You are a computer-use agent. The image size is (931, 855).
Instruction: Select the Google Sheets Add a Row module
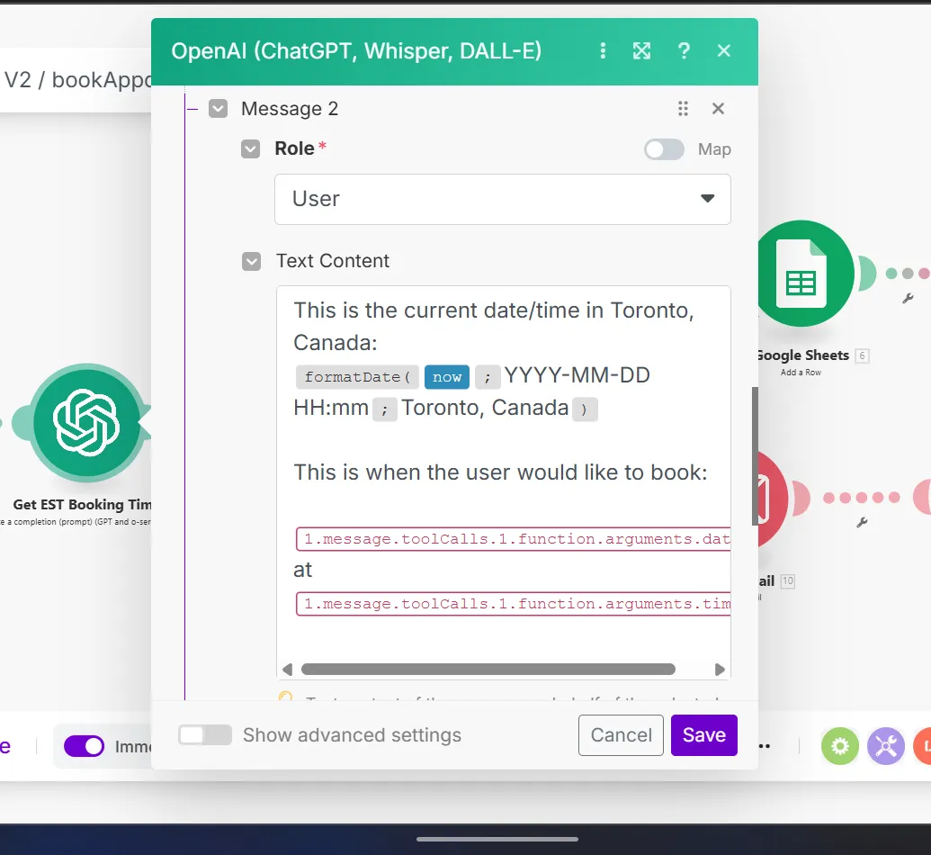(801, 274)
